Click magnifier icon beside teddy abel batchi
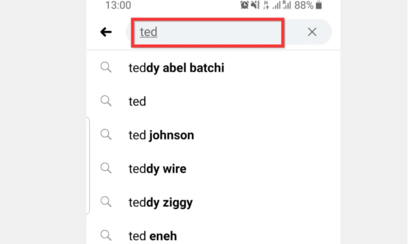 pos(106,68)
